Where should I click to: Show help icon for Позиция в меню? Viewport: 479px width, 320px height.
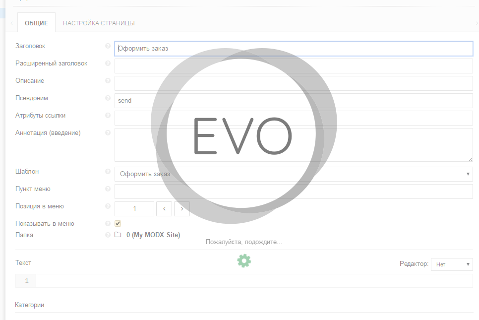(x=108, y=206)
